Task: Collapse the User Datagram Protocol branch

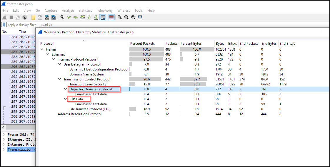Action: pos(60,64)
